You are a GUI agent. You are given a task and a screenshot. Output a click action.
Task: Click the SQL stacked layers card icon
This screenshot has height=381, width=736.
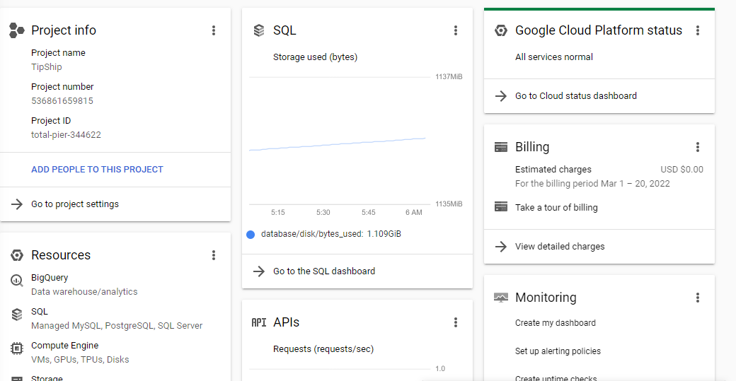pos(259,30)
